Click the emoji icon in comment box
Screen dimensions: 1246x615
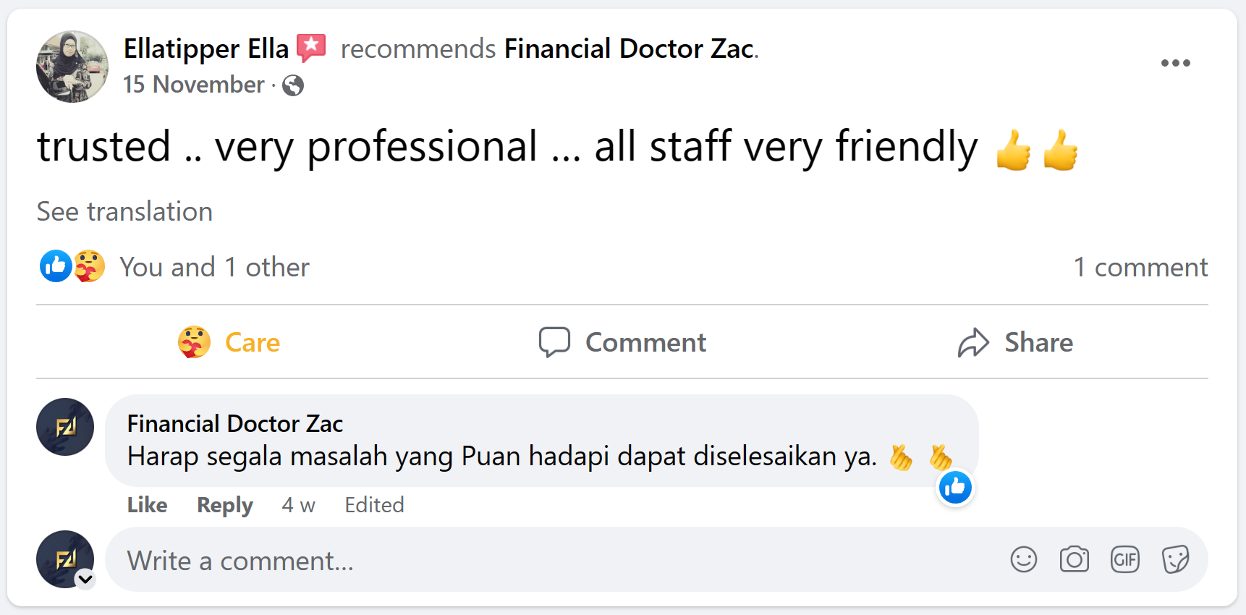coord(1023,559)
